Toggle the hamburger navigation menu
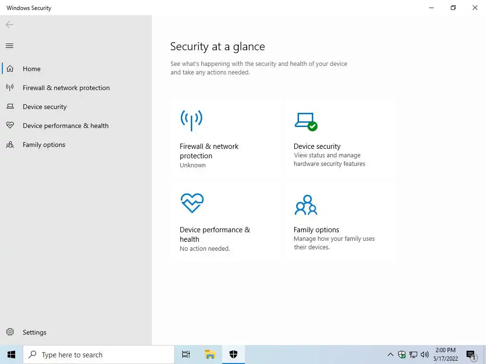Viewport: 486px width, 364px height. 9,46
